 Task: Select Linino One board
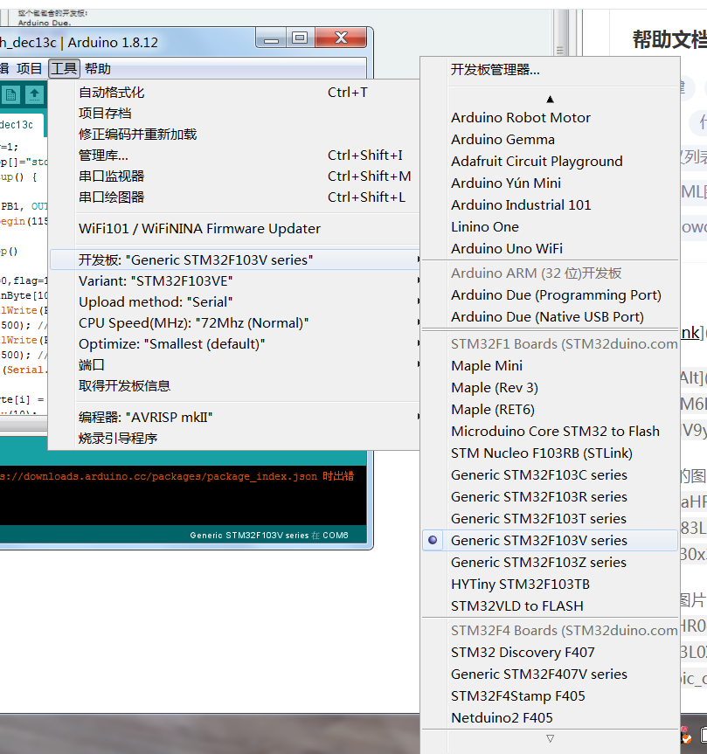(x=550, y=226)
